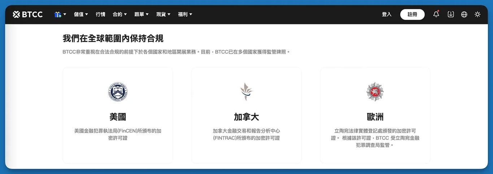
Task: Toggle the light/dark theme sun icon
Action: coord(477,14)
